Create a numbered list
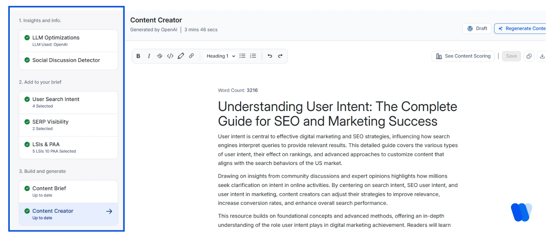 point(253,56)
